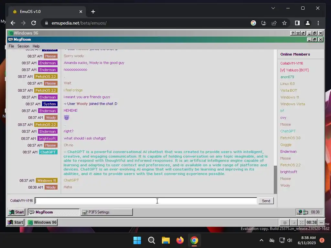This screenshot has height=248, width=331.
Task: Go back in Chrome browser
Action: pyautogui.click(x=13, y=23)
